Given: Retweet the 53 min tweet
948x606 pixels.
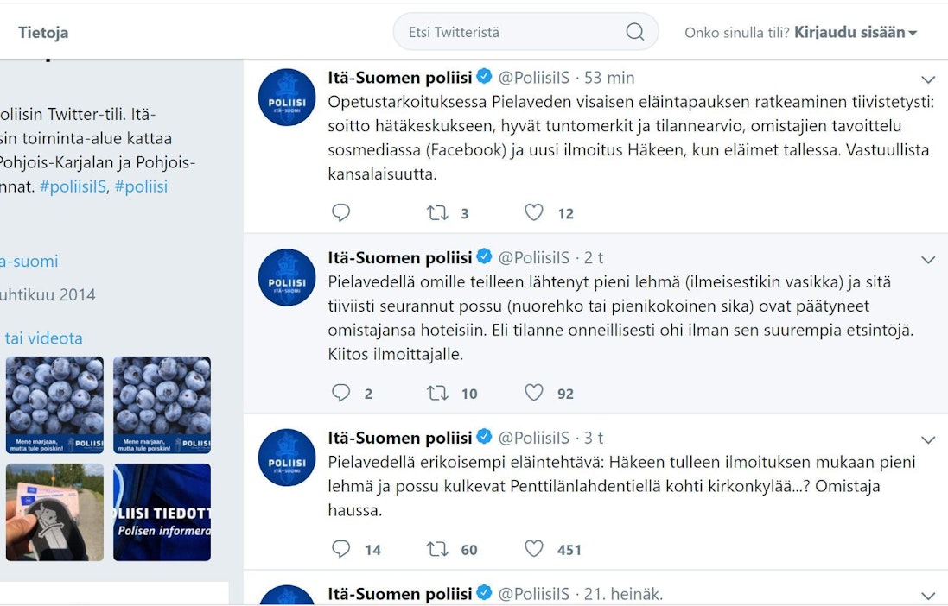Looking at the screenshot, I should (437, 212).
